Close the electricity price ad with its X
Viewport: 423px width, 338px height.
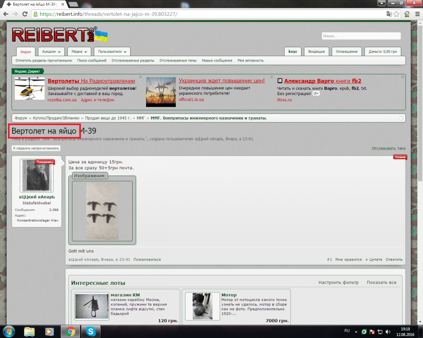click(x=271, y=77)
